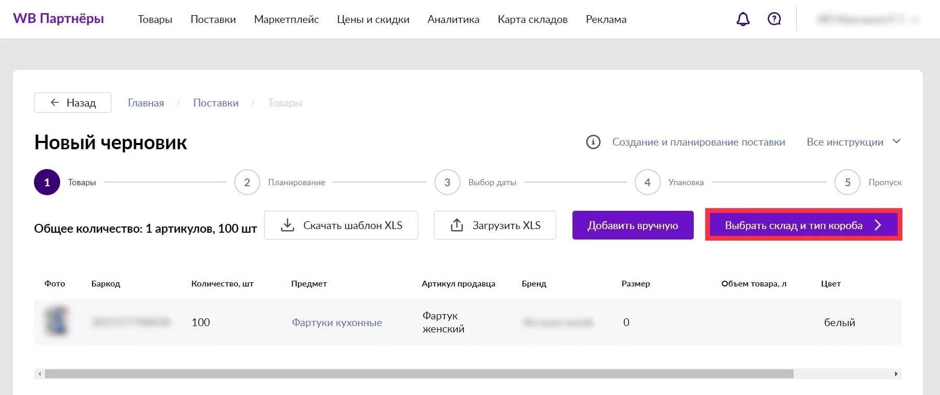The image size is (940, 395).
Task: Select step 1 Товары circle
Action: [x=47, y=182]
